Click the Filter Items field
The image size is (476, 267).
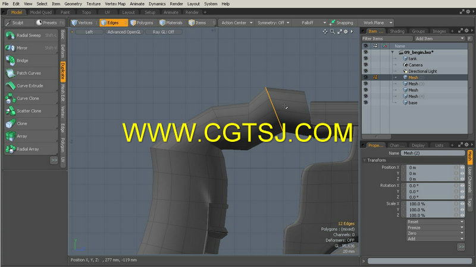pos(387,39)
